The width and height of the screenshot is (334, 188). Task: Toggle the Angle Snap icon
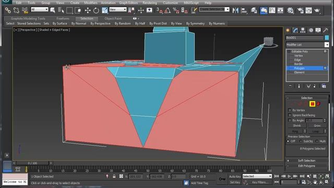coord(168,10)
